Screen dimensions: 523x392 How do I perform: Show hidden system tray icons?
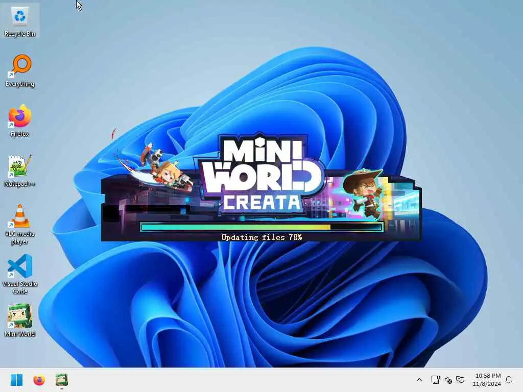click(x=419, y=380)
